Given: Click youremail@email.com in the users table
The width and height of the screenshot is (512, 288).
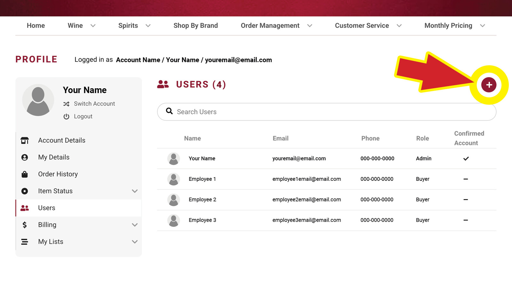Looking at the screenshot, I should [x=299, y=158].
